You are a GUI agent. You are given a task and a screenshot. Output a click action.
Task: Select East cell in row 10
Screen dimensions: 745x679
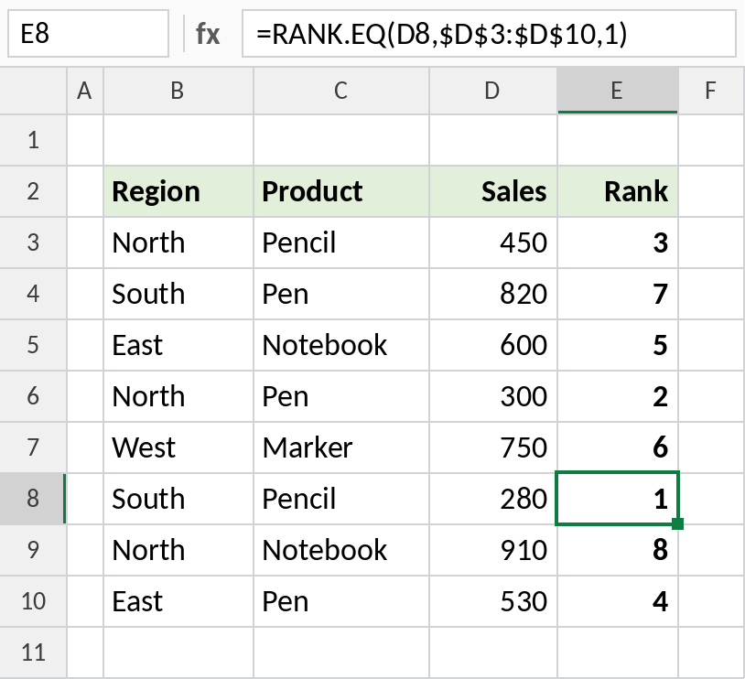[x=178, y=601]
